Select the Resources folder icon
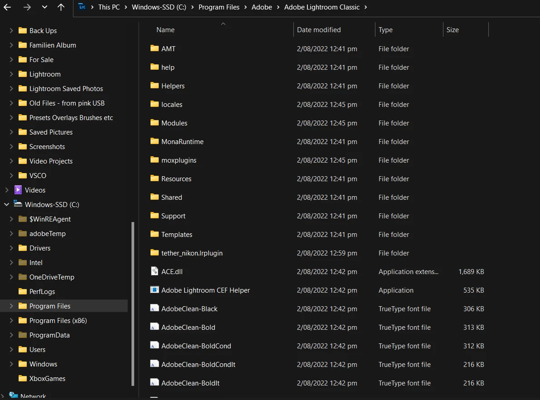The image size is (540, 400). [155, 178]
